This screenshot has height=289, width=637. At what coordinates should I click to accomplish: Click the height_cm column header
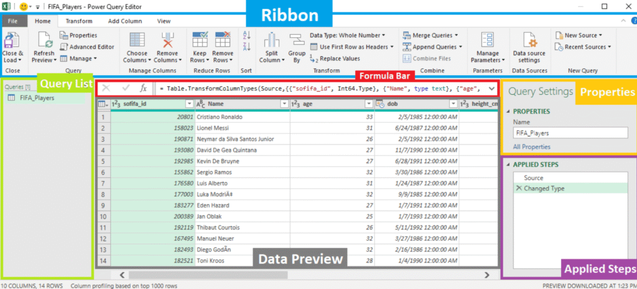click(478, 104)
